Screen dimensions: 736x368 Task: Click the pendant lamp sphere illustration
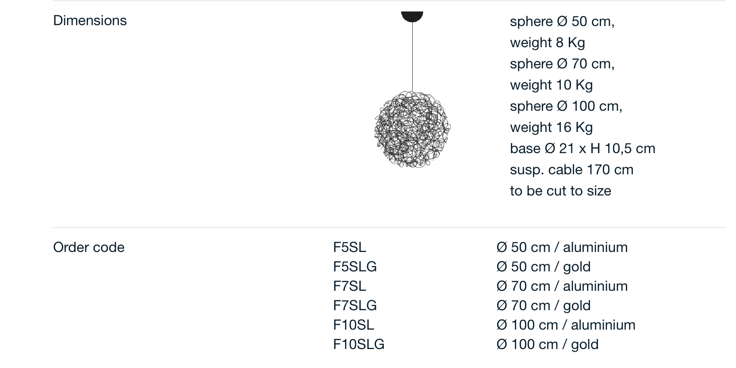click(412, 129)
